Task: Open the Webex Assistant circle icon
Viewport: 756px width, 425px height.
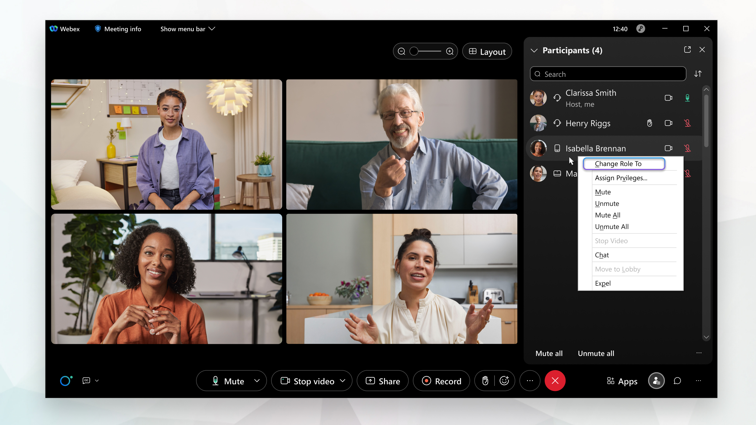Action: click(65, 381)
